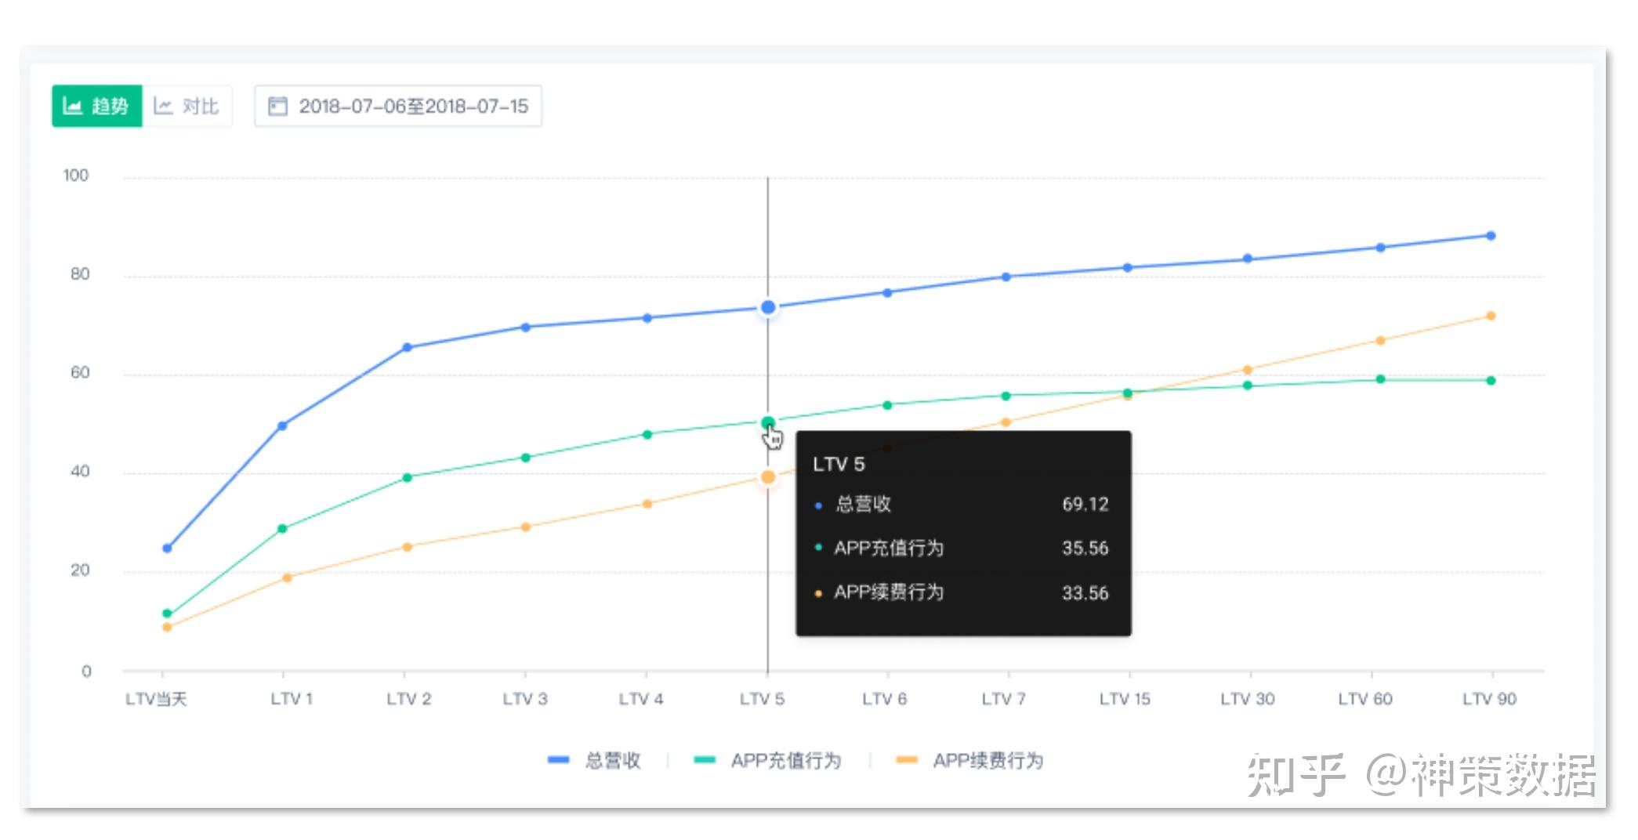Toggle APP充值行为 series in the legend
This screenshot has width=1638, height=840.
(768, 760)
